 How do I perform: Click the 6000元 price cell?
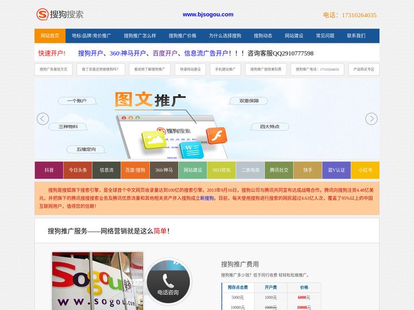[304, 297]
